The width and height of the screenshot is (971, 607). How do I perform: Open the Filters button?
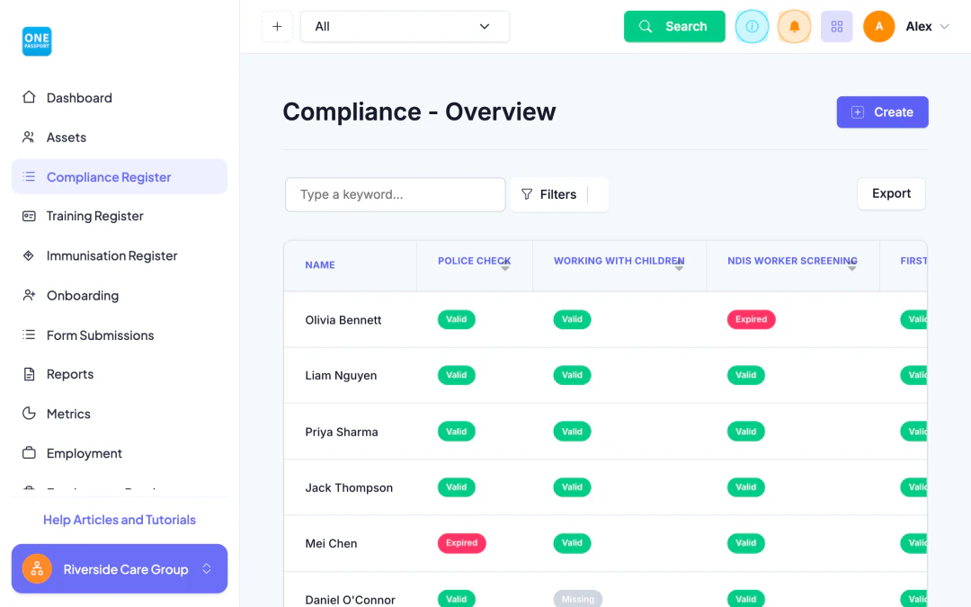559,194
